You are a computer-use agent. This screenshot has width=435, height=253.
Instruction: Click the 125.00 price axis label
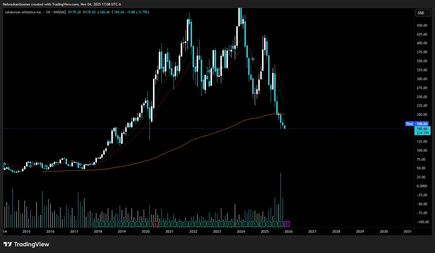point(422,142)
